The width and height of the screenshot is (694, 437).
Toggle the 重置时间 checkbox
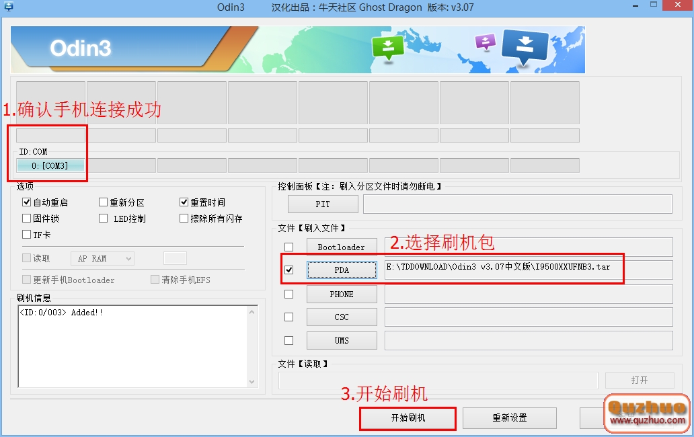184,202
